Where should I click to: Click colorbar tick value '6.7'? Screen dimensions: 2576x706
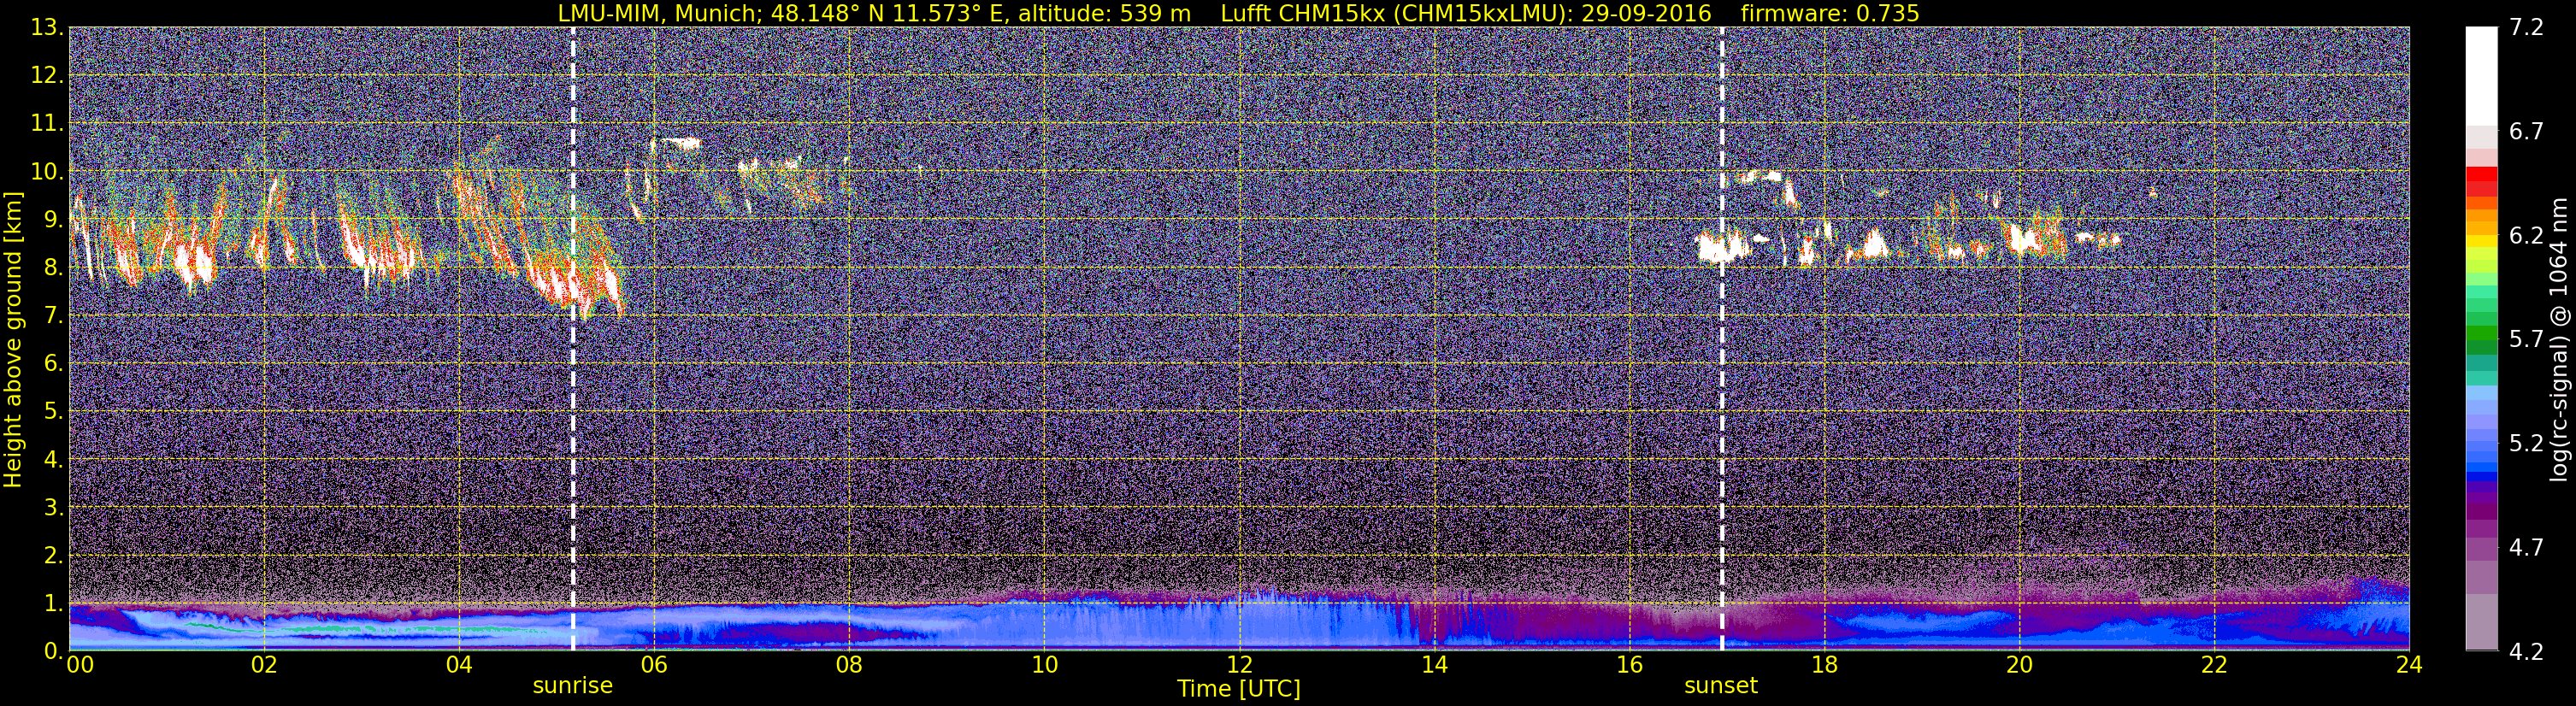click(x=2526, y=132)
